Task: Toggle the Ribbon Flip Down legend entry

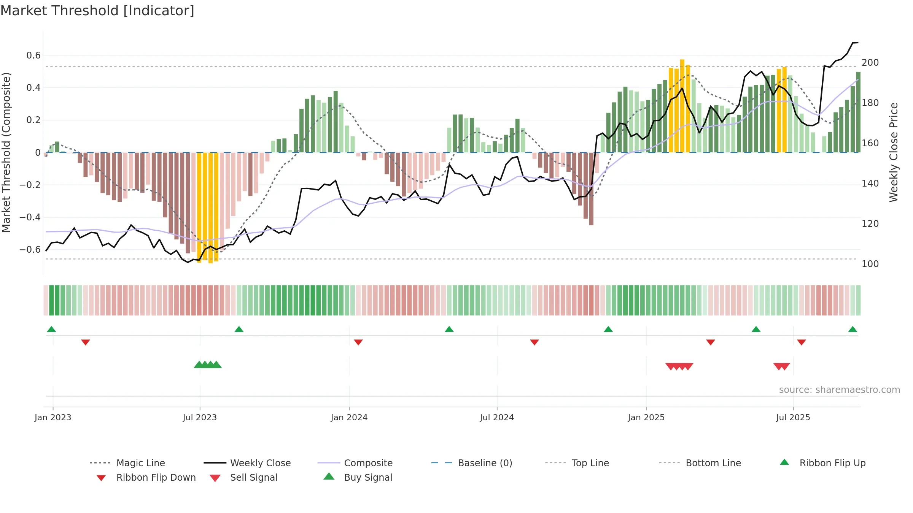Action: [x=146, y=477]
